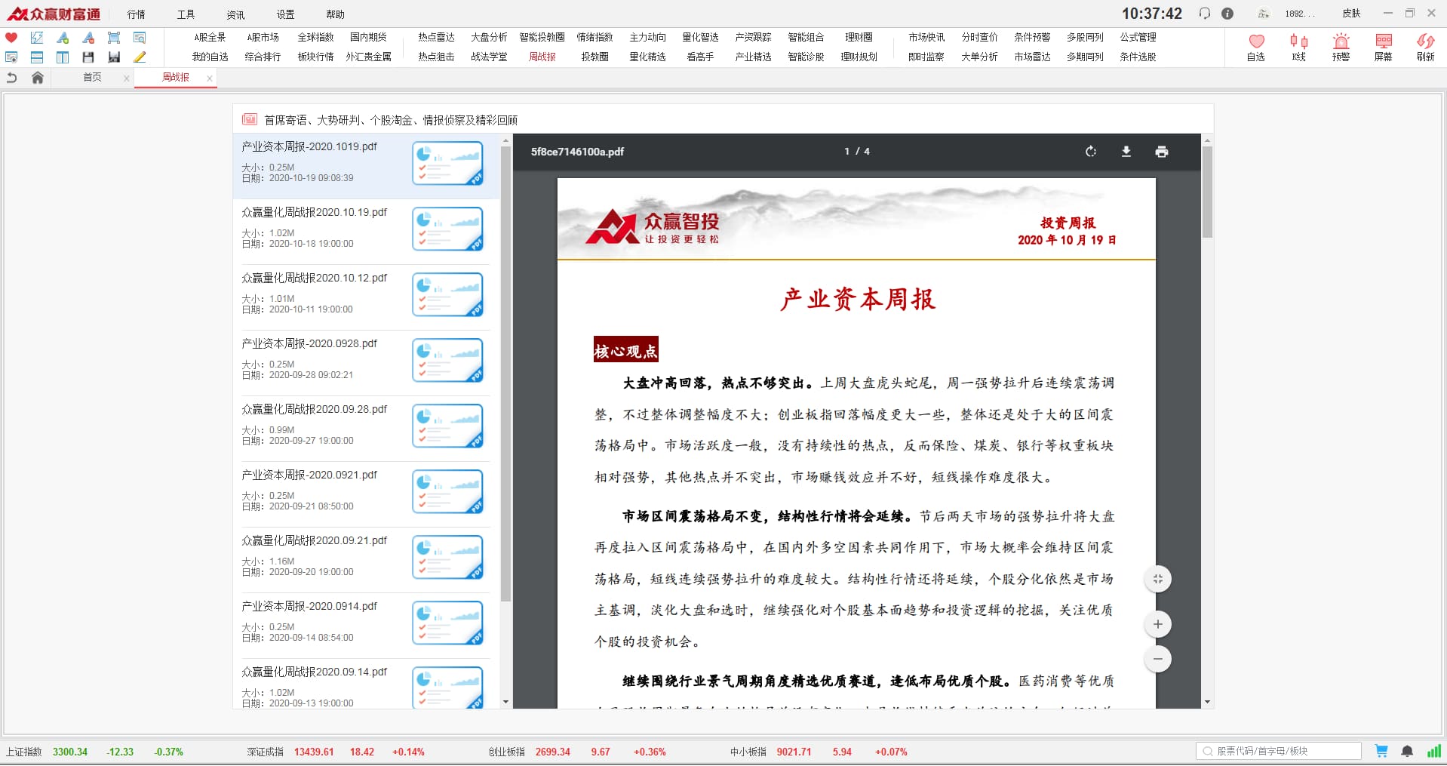Open 板块行情 in toolbar
The width and height of the screenshot is (1447, 766).
tap(315, 57)
